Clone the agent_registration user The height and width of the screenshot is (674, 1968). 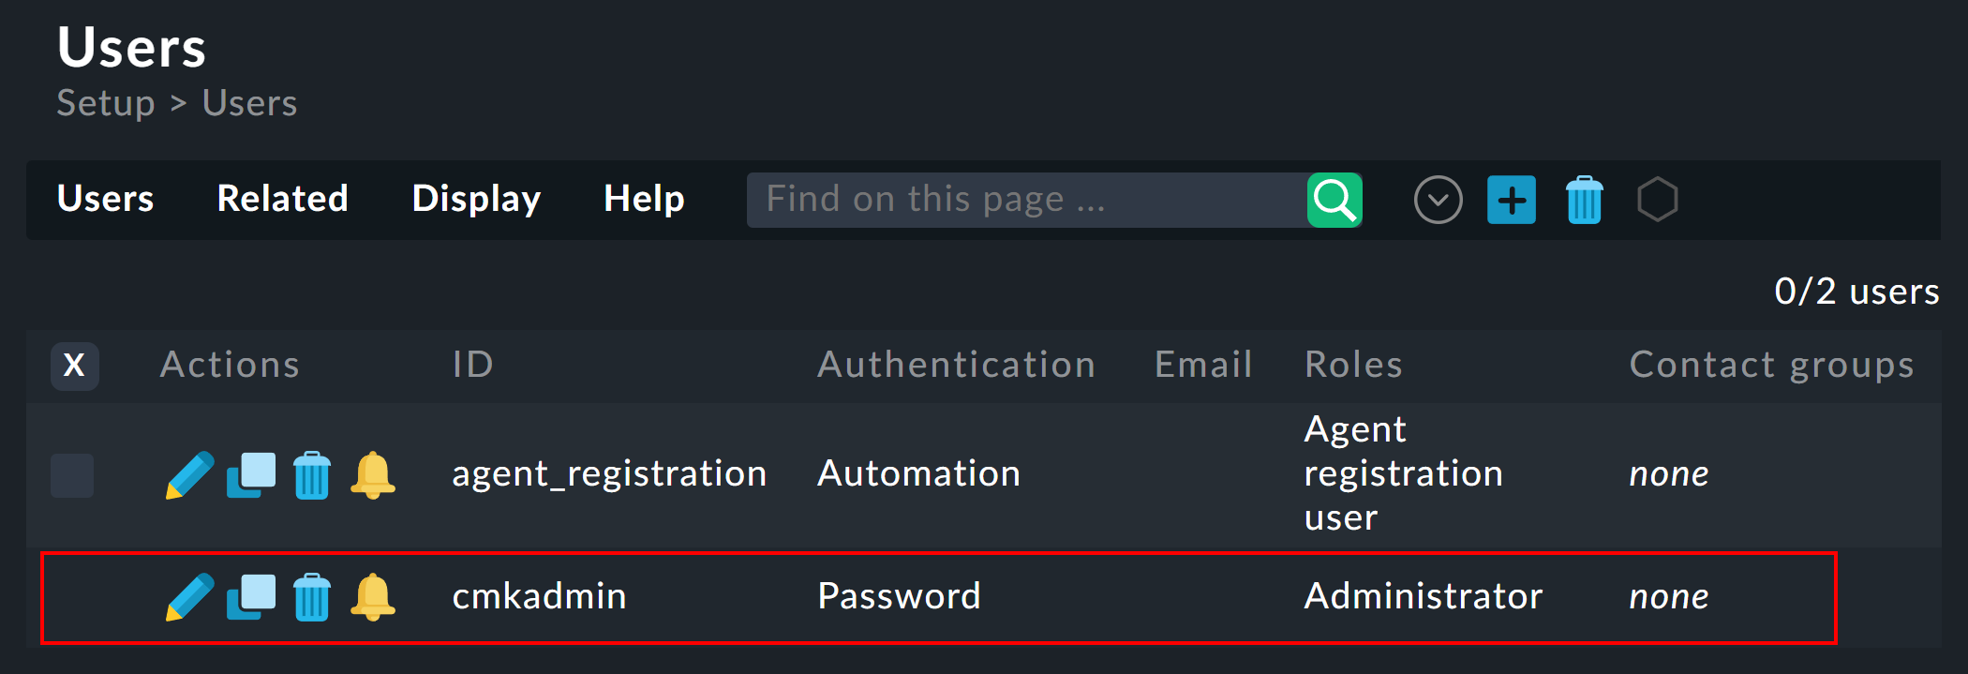click(x=250, y=475)
